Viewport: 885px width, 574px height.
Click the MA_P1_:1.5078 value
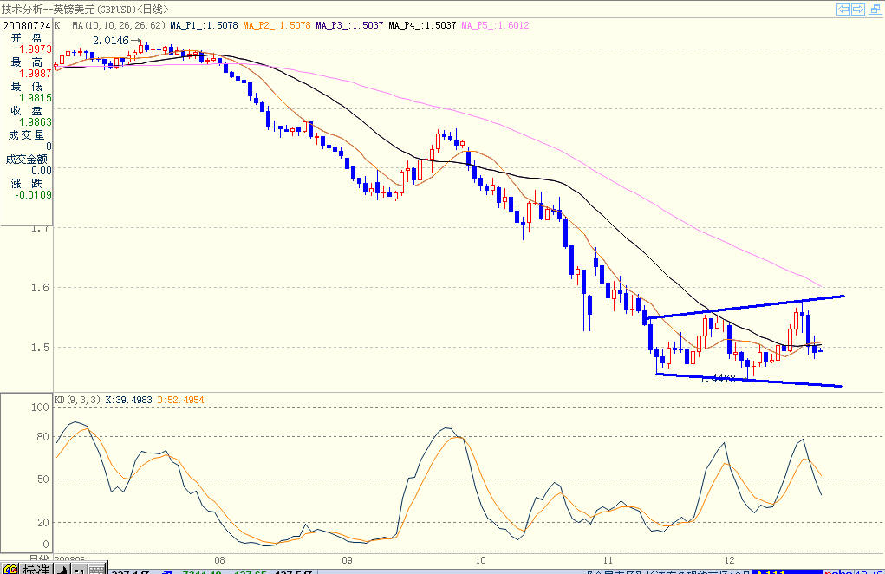[204, 25]
